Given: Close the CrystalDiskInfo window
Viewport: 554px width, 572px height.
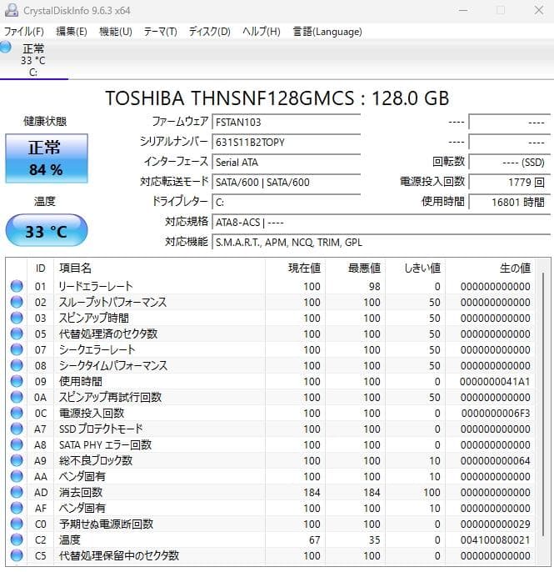Looking at the screenshot, I should pyautogui.click(x=539, y=10).
